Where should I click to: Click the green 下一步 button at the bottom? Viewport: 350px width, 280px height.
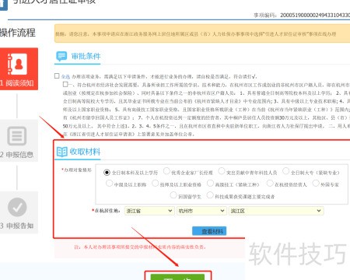(177, 277)
